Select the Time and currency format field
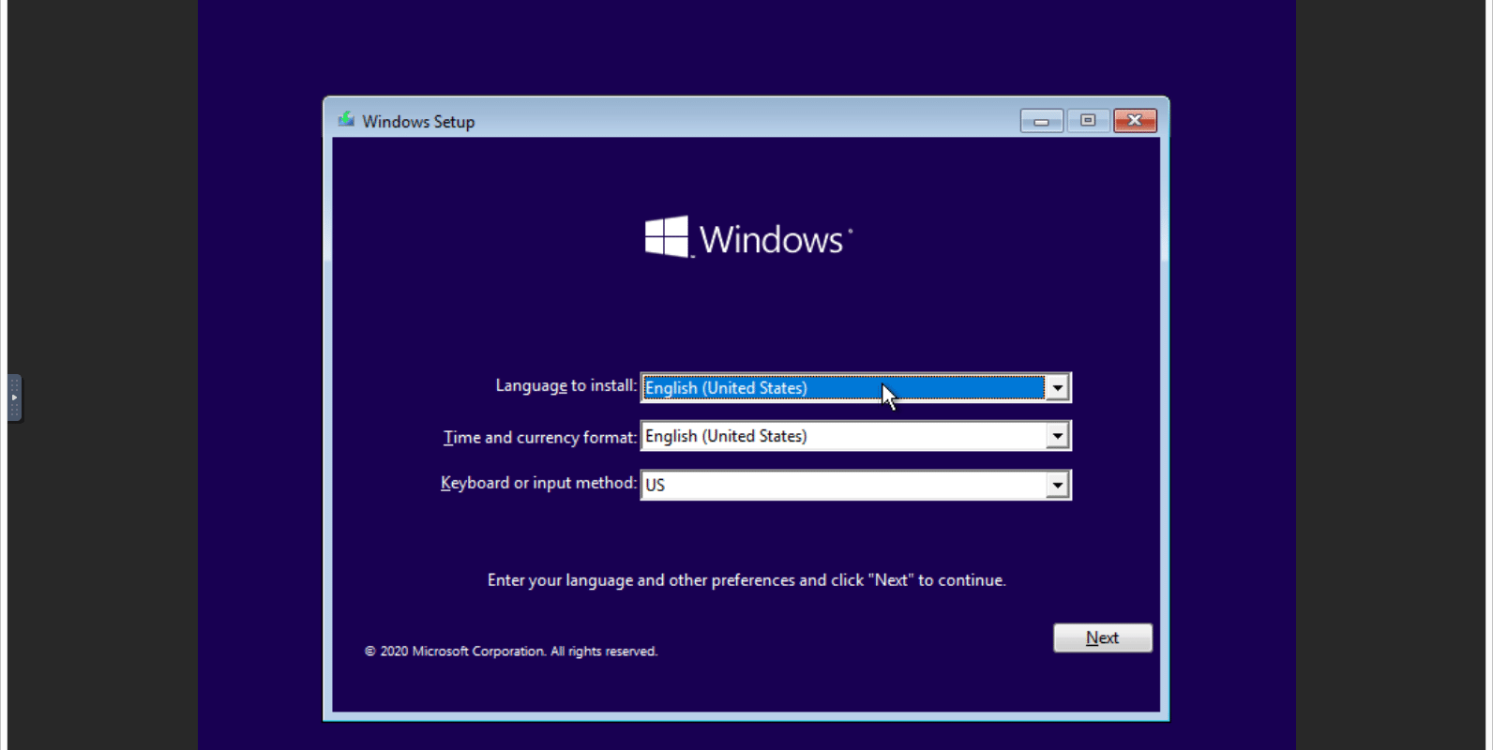This screenshot has width=1493, height=750. coord(855,436)
